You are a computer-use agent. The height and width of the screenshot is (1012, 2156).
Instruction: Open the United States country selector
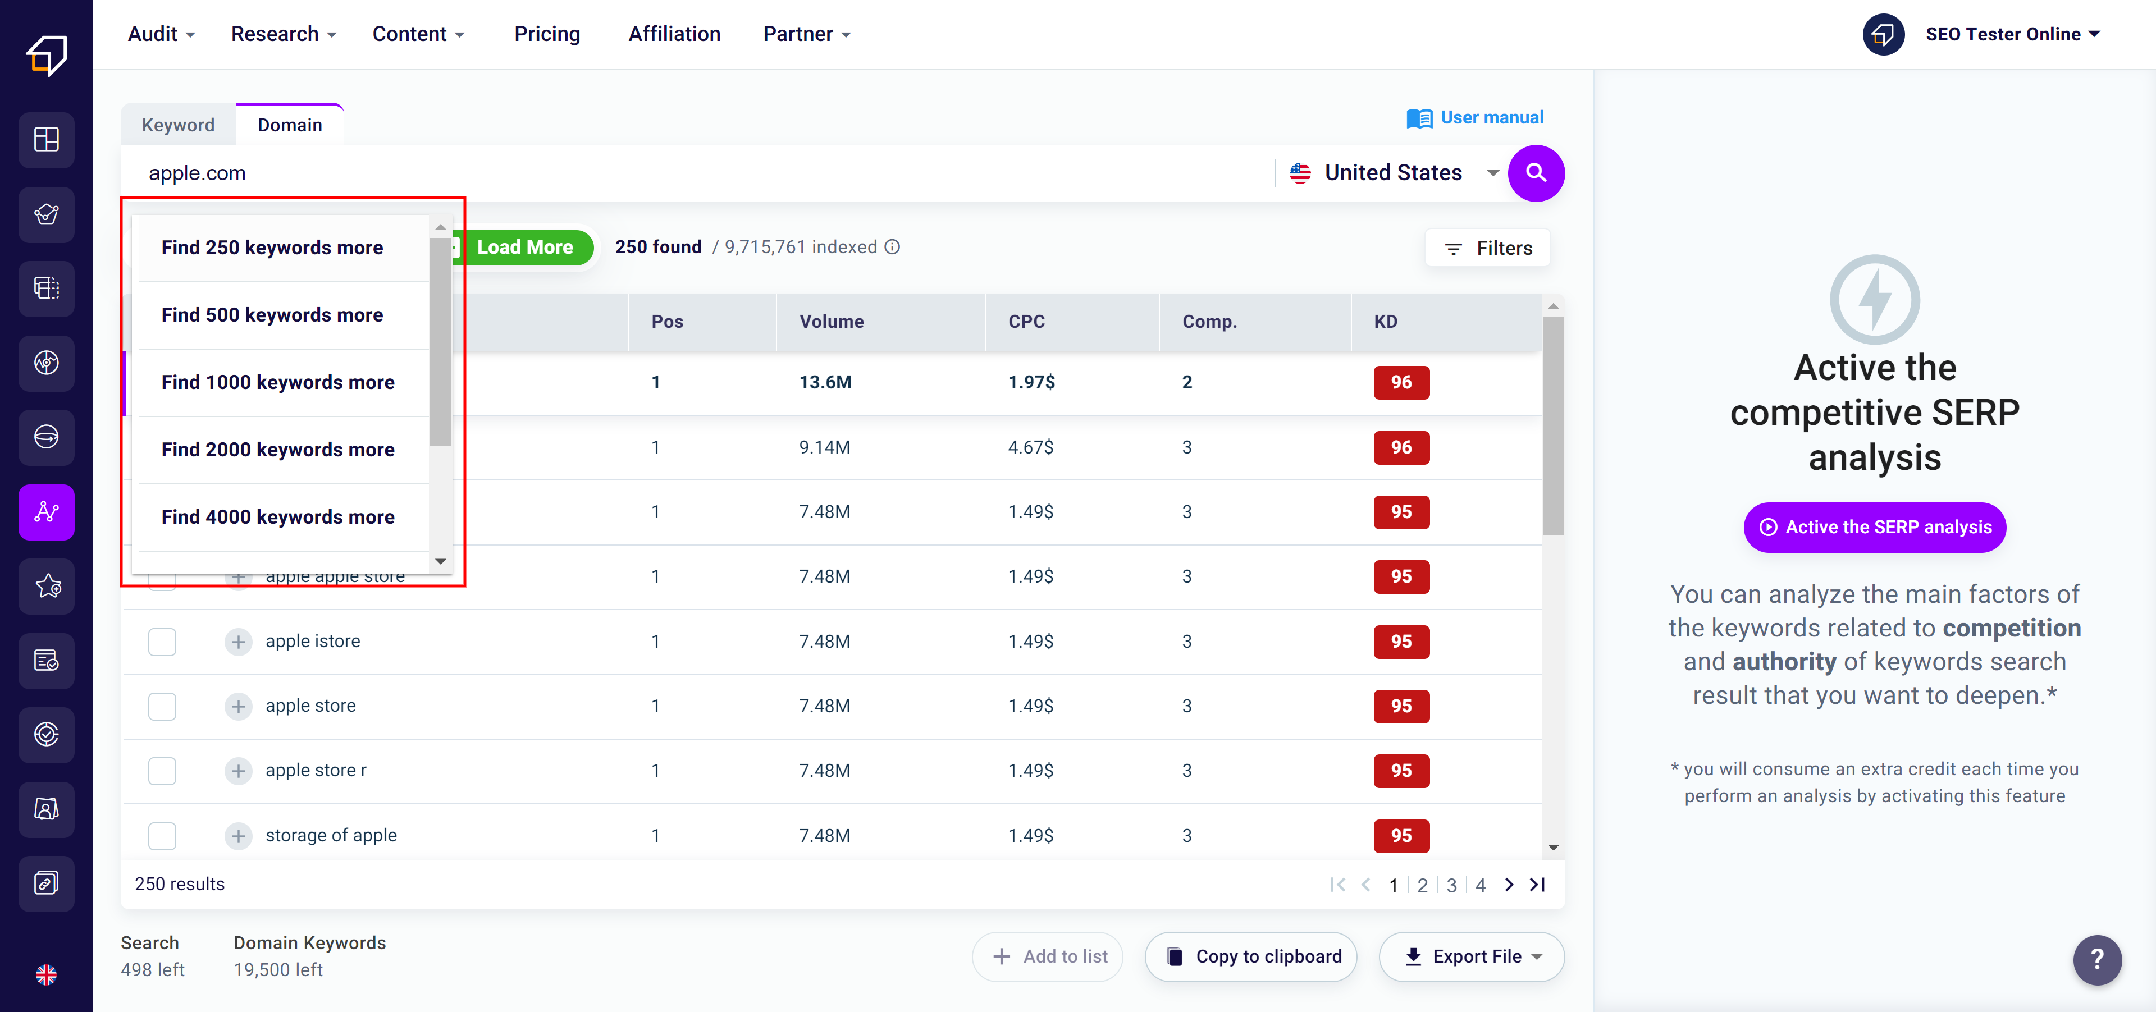click(x=1394, y=173)
